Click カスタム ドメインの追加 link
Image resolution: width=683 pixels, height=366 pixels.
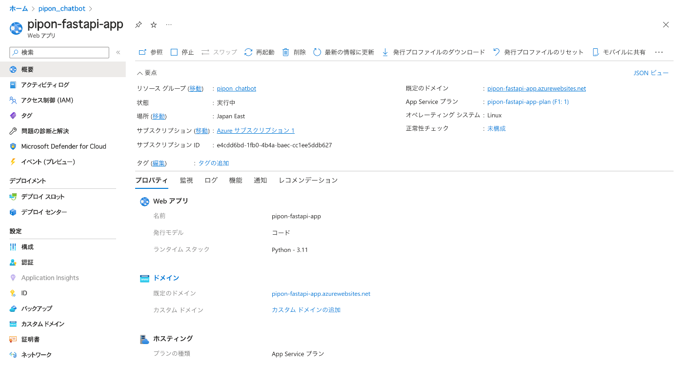(x=306, y=310)
